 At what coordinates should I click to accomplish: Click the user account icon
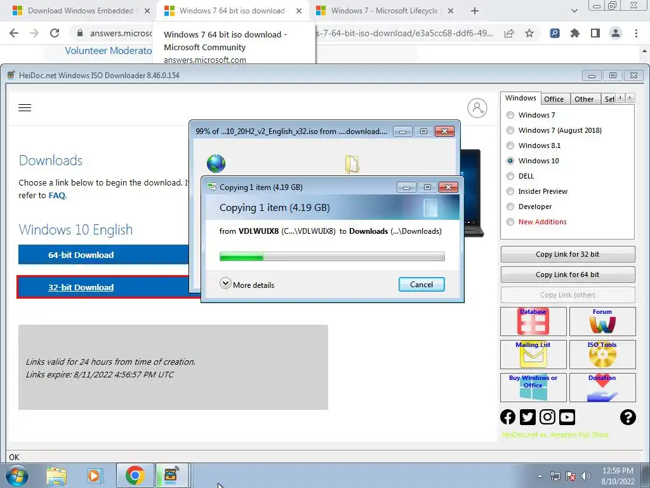point(477,108)
